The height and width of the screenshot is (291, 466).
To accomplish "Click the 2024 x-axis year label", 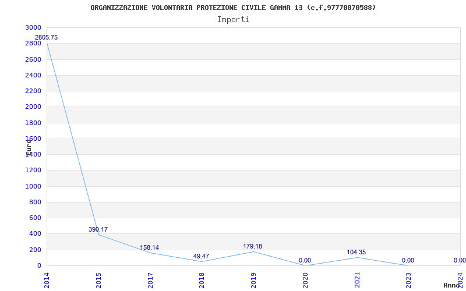I will point(460,279).
